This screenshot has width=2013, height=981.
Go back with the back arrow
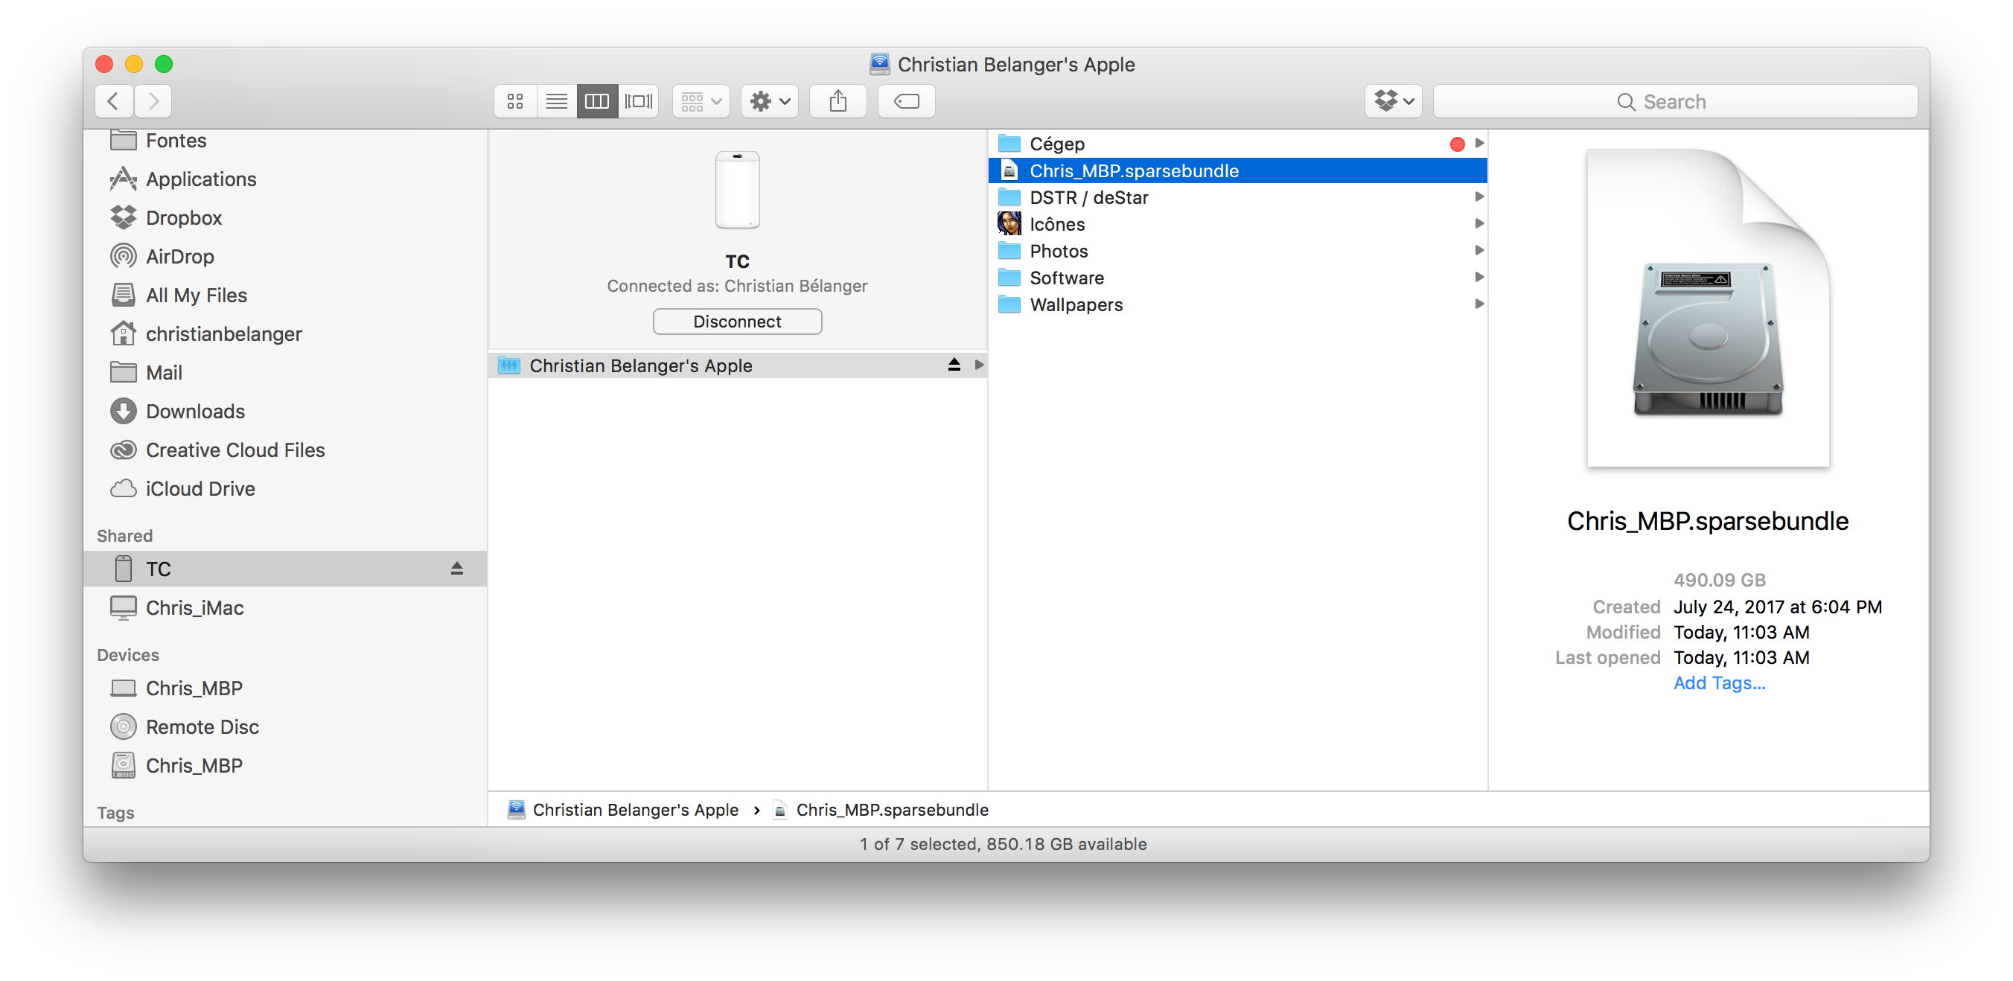[113, 101]
